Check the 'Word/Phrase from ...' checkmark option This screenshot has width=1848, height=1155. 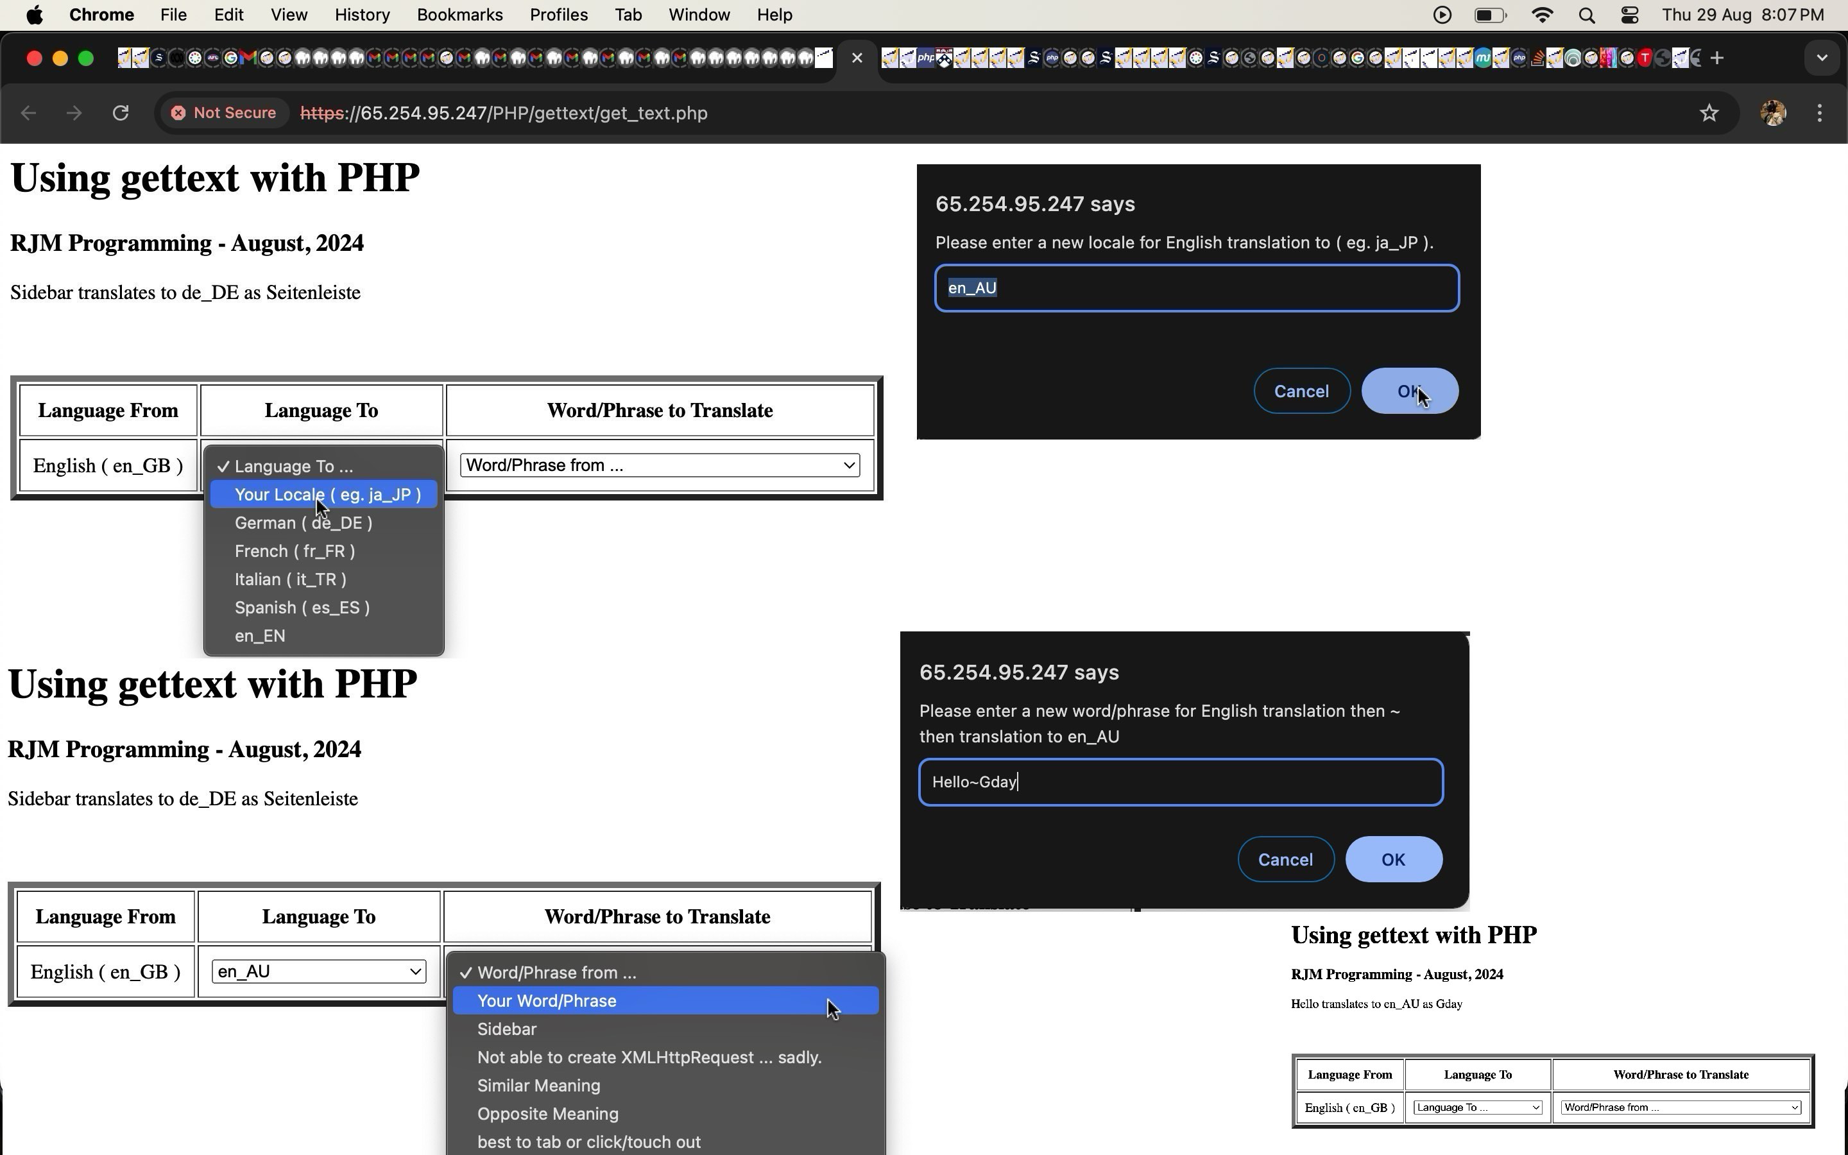coord(556,971)
